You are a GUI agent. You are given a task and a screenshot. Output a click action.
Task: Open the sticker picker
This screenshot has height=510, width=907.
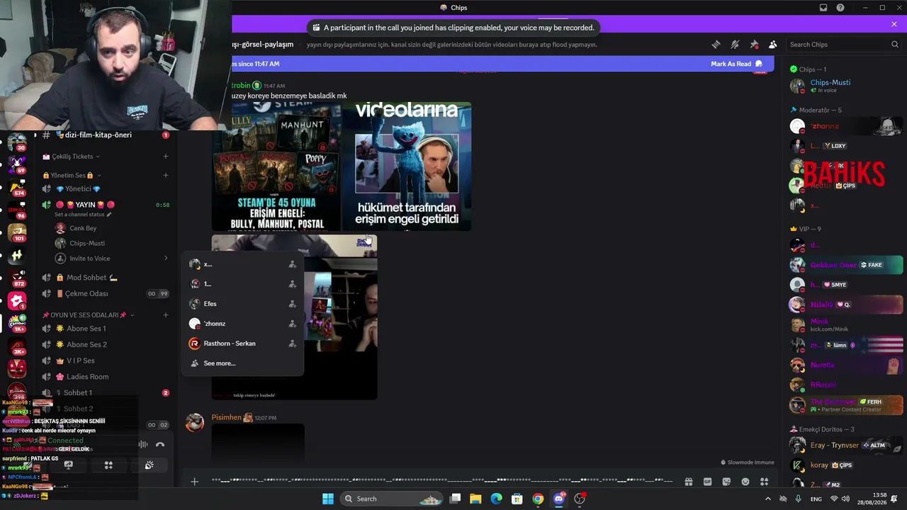[726, 482]
